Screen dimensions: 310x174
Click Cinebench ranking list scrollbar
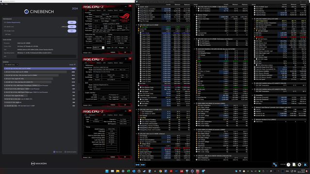78,87
